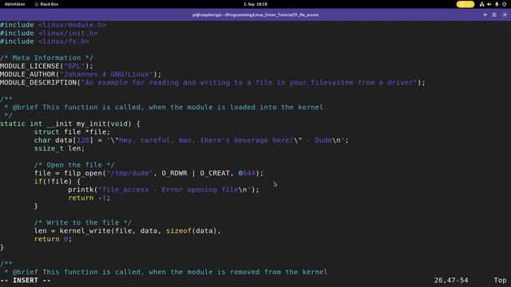Click the "Meta Information" comment
The height and width of the screenshot is (287, 511).
pyautogui.click(x=46, y=58)
